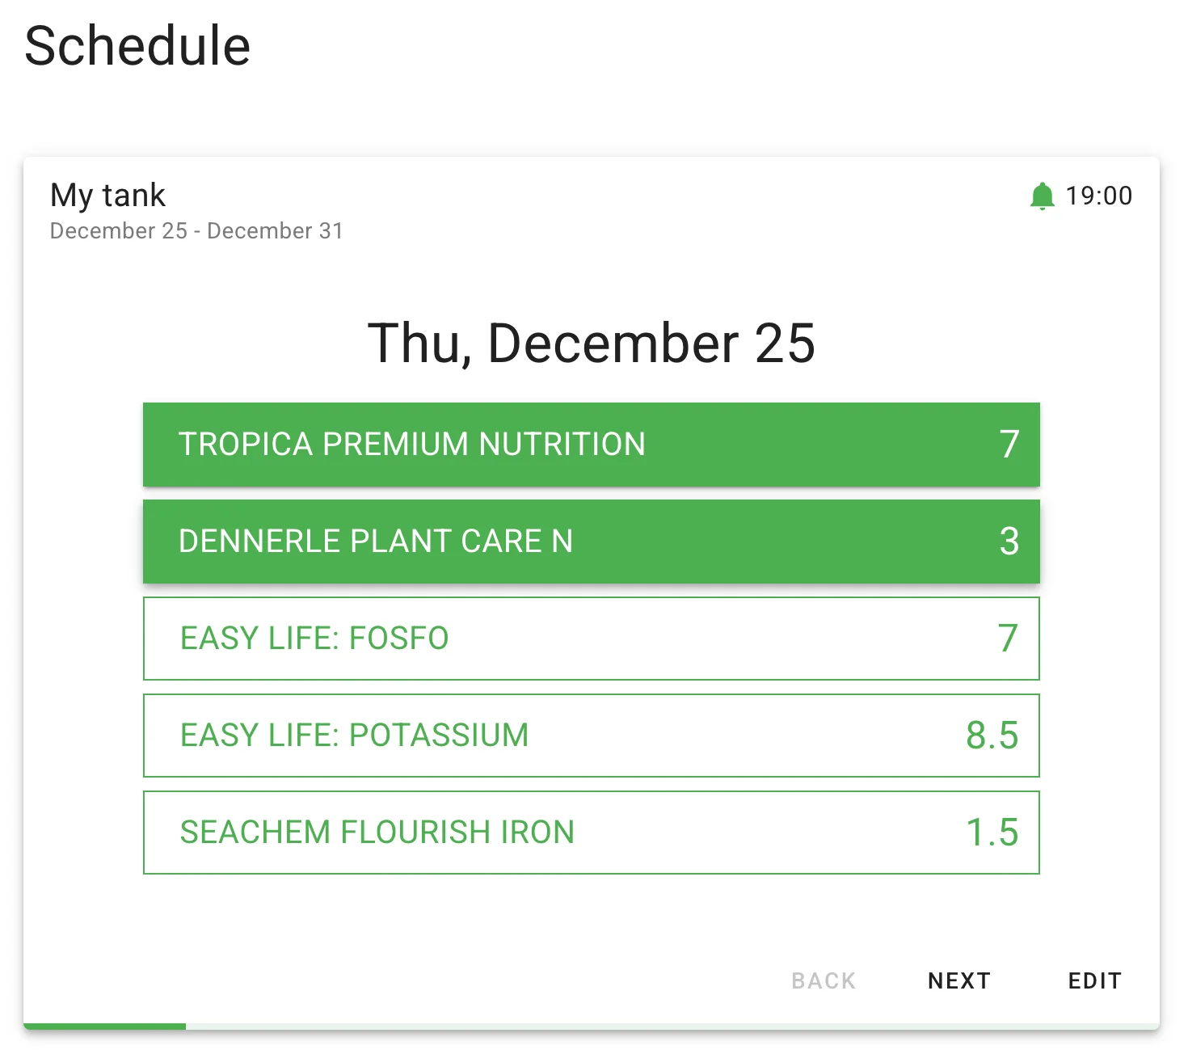Click the December 25 - December 31 subtitle
The height and width of the screenshot is (1054, 1188).
[196, 231]
